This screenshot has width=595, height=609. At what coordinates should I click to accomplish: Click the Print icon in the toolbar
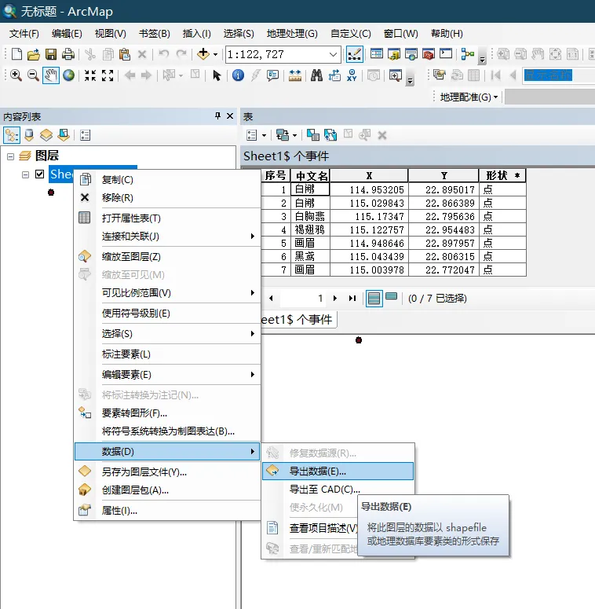click(x=68, y=54)
